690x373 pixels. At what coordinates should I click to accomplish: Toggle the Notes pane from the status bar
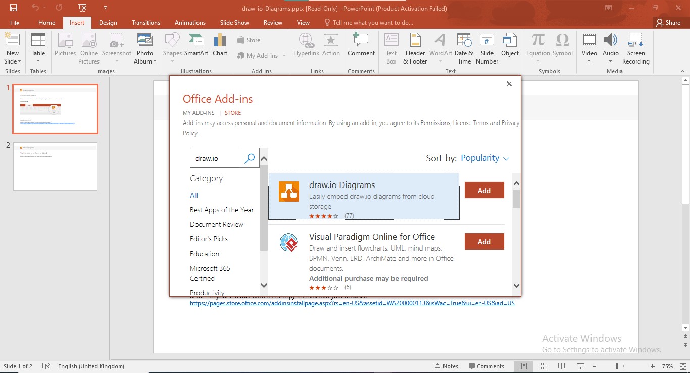coord(447,366)
